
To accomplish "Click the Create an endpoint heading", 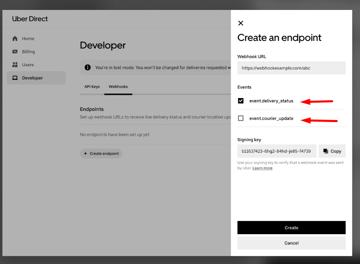I will tap(279, 38).
